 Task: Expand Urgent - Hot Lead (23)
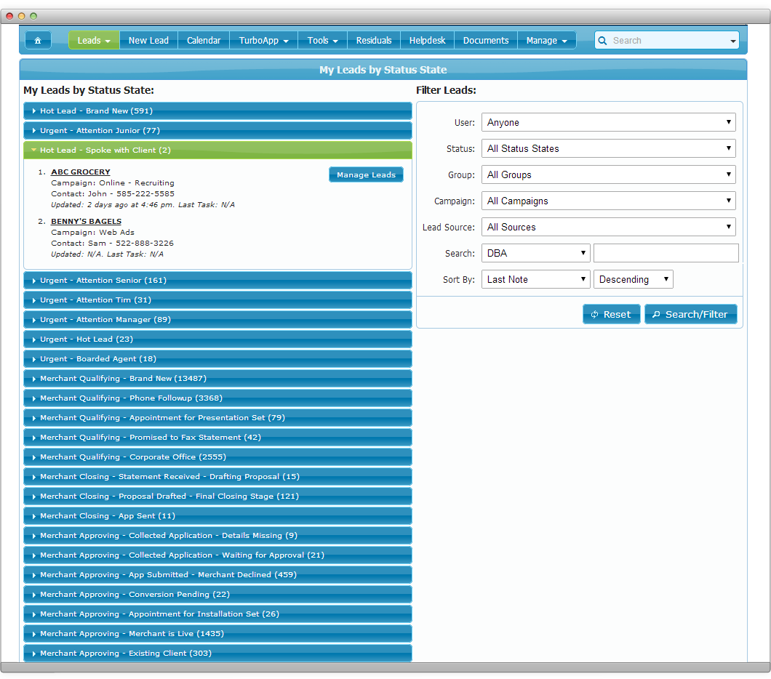217,339
